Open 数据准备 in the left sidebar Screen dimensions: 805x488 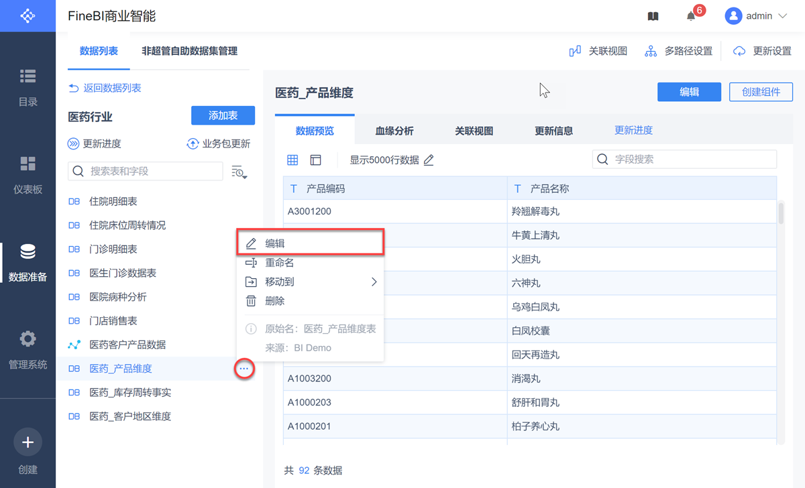click(28, 262)
